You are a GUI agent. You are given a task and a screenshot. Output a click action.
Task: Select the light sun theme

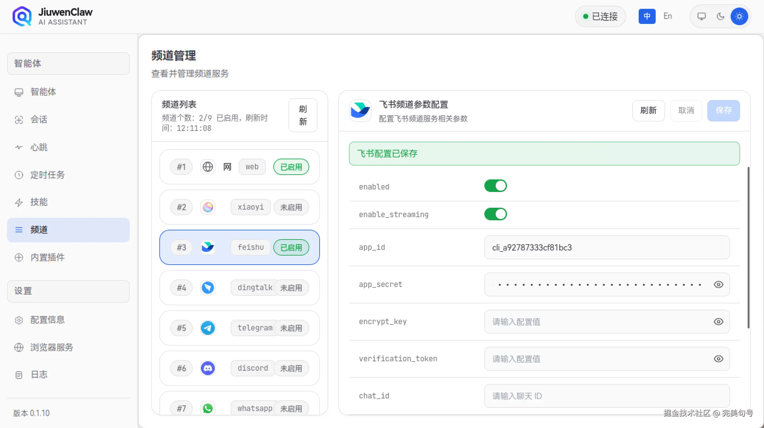(739, 16)
